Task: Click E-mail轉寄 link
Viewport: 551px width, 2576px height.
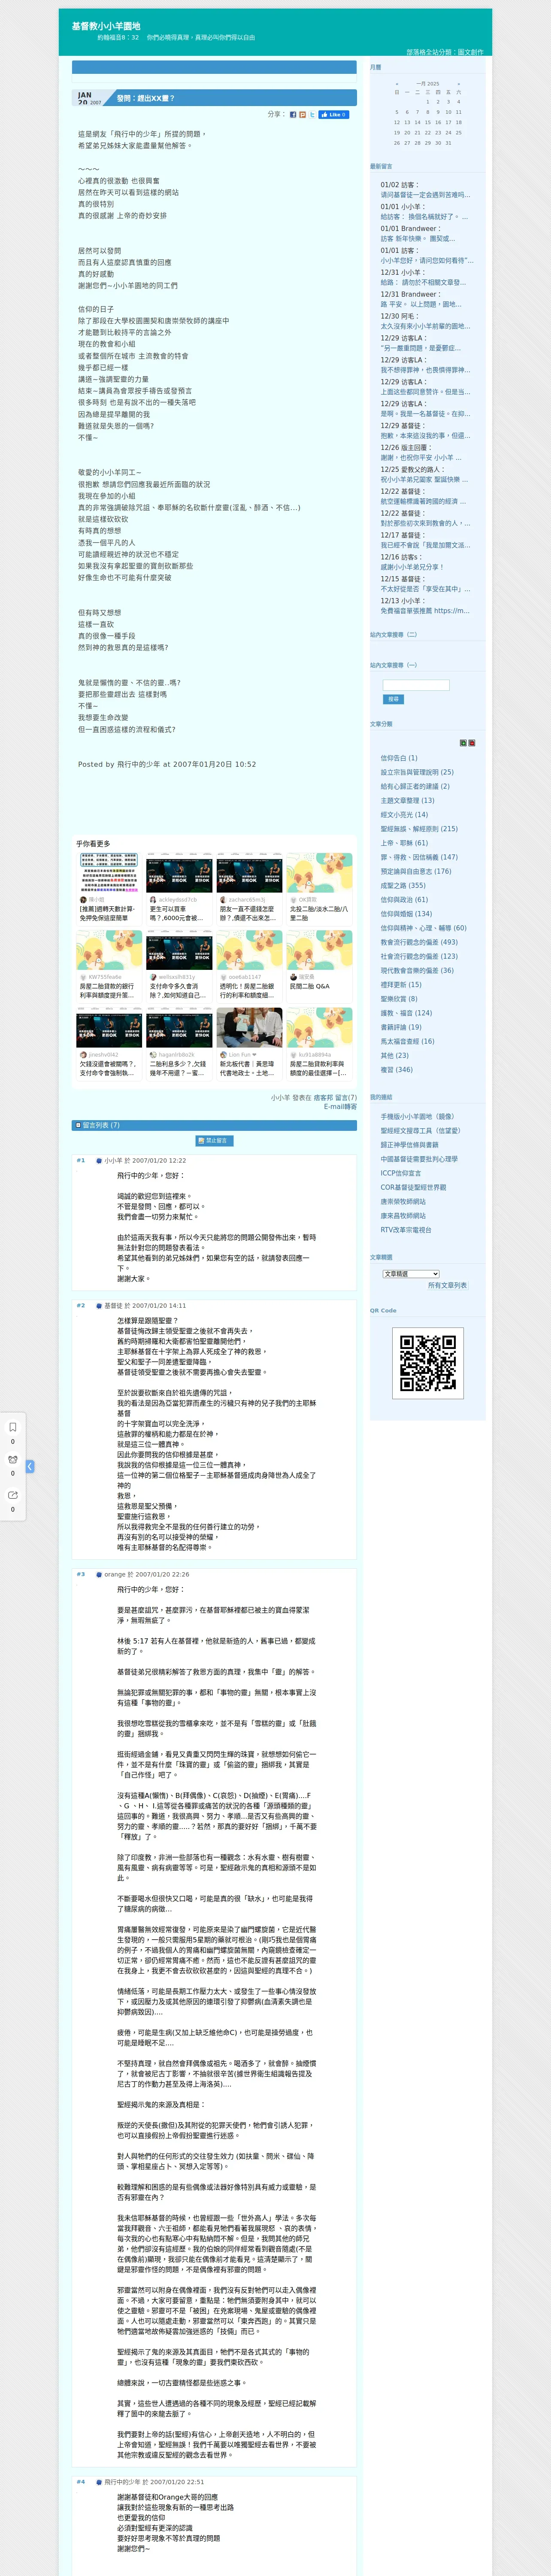Action: coord(340,1107)
